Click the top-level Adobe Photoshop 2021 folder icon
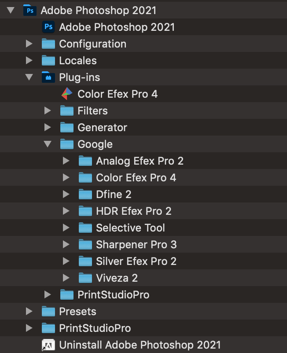 pyautogui.click(x=30, y=11)
